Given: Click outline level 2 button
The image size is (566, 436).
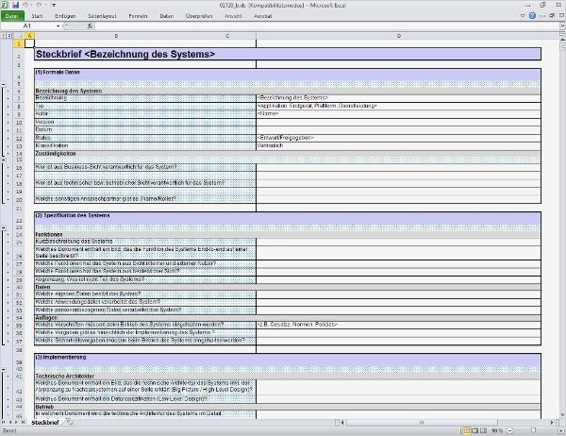Looking at the screenshot, I should 9,36.
